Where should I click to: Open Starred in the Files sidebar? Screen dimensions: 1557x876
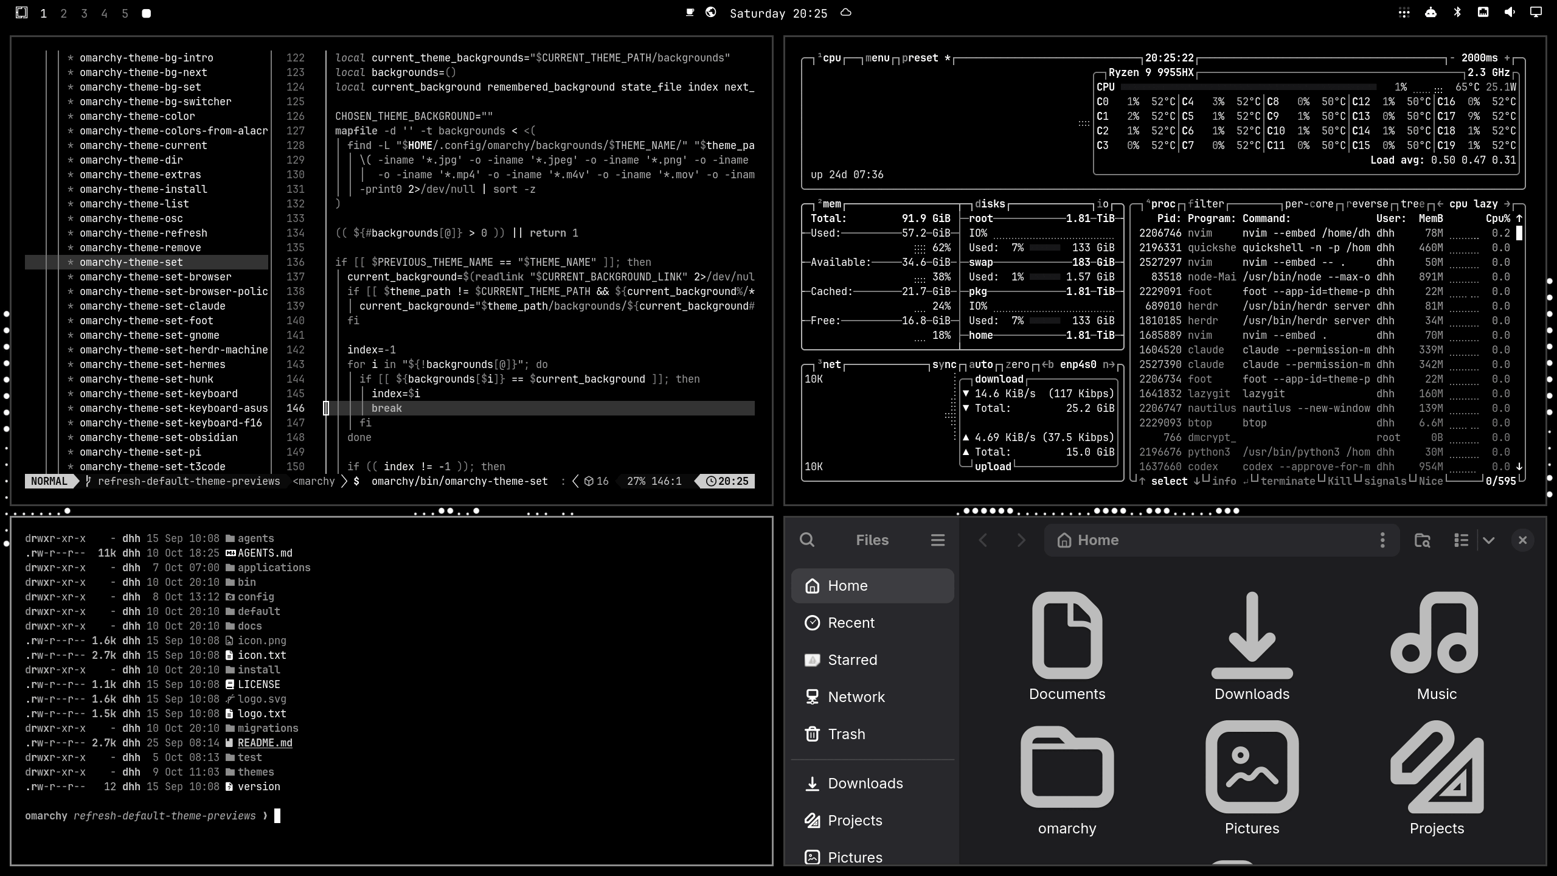click(872, 659)
